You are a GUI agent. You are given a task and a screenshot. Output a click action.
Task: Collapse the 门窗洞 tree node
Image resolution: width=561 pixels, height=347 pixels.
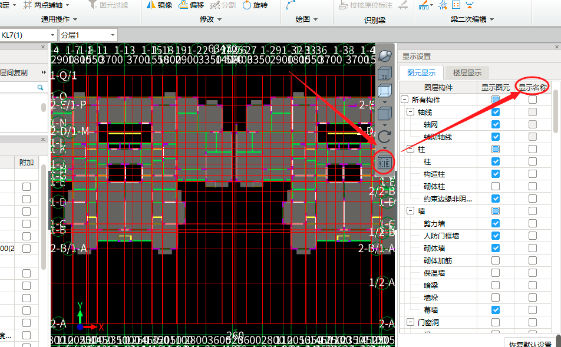click(x=411, y=322)
